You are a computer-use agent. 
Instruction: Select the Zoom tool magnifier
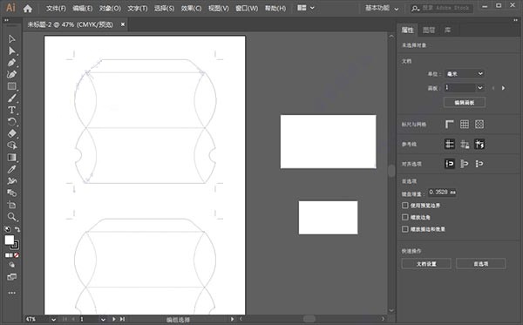point(11,217)
